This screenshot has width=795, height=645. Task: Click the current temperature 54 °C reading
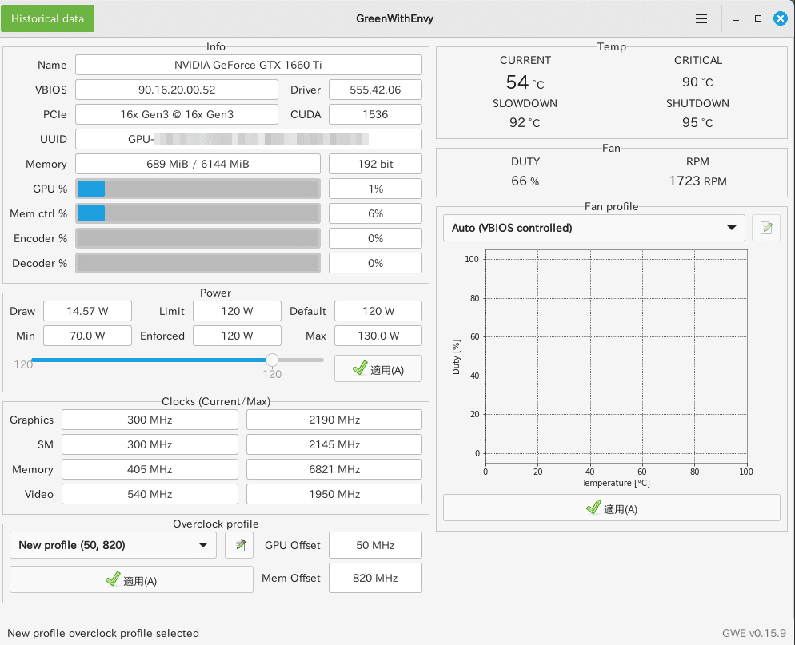pyautogui.click(x=525, y=82)
